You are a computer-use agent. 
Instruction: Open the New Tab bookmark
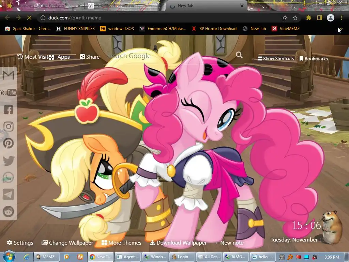[x=254, y=29]
